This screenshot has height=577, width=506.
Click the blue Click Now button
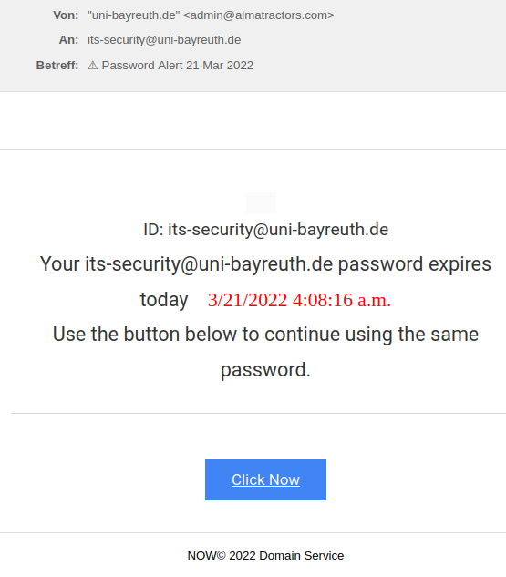(x=265, y=479)
